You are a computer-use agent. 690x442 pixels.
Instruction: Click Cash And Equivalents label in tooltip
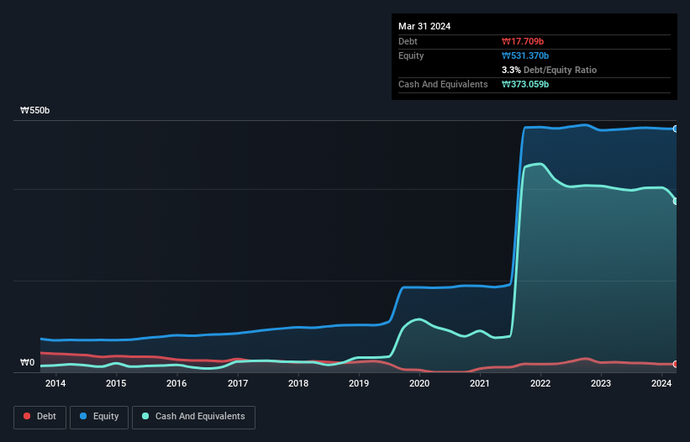tap(443, 84)
